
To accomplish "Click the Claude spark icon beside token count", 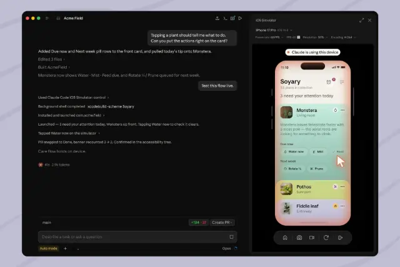I will [41, 164].
